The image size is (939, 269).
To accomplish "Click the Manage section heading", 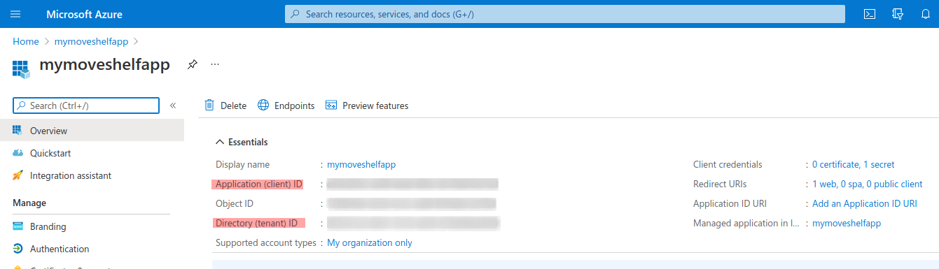I will pyautogui.click(x=29, y=203).
